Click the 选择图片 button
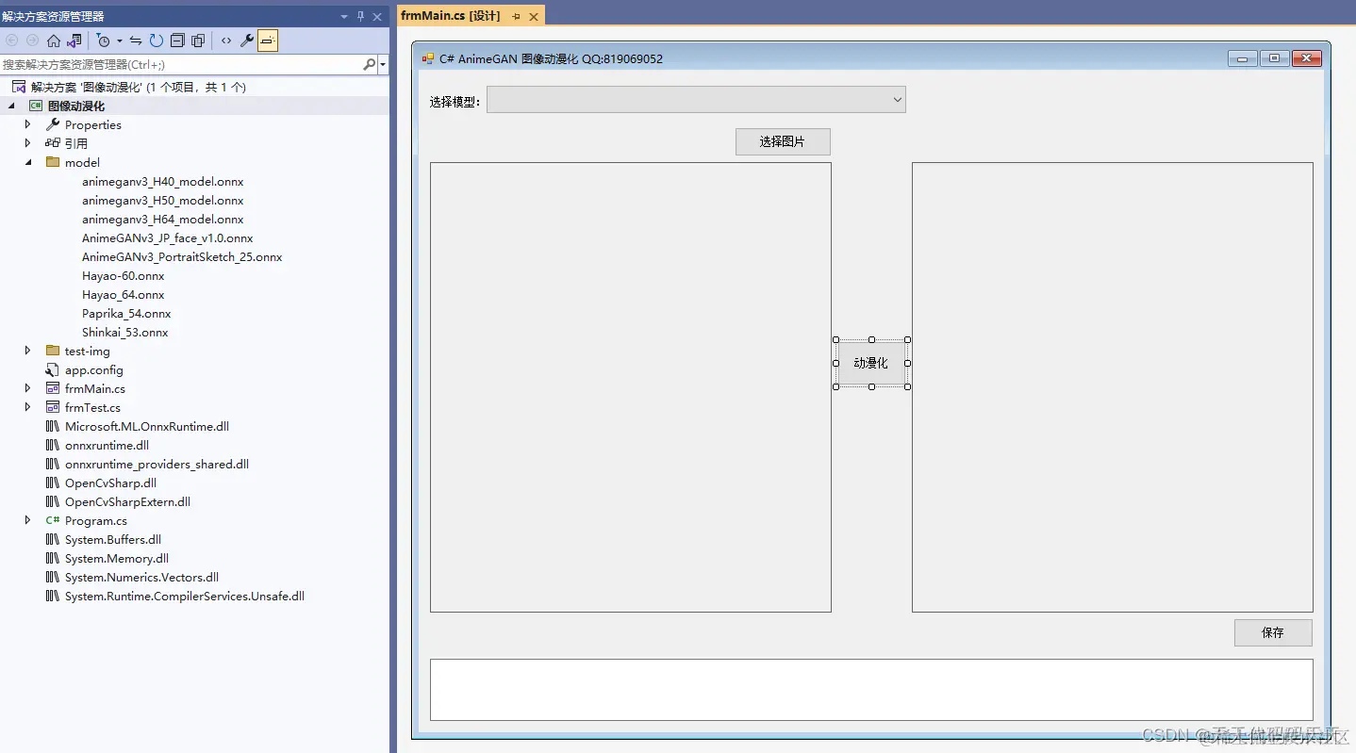Screen dimensions: 1356x753 pos(783,141)
